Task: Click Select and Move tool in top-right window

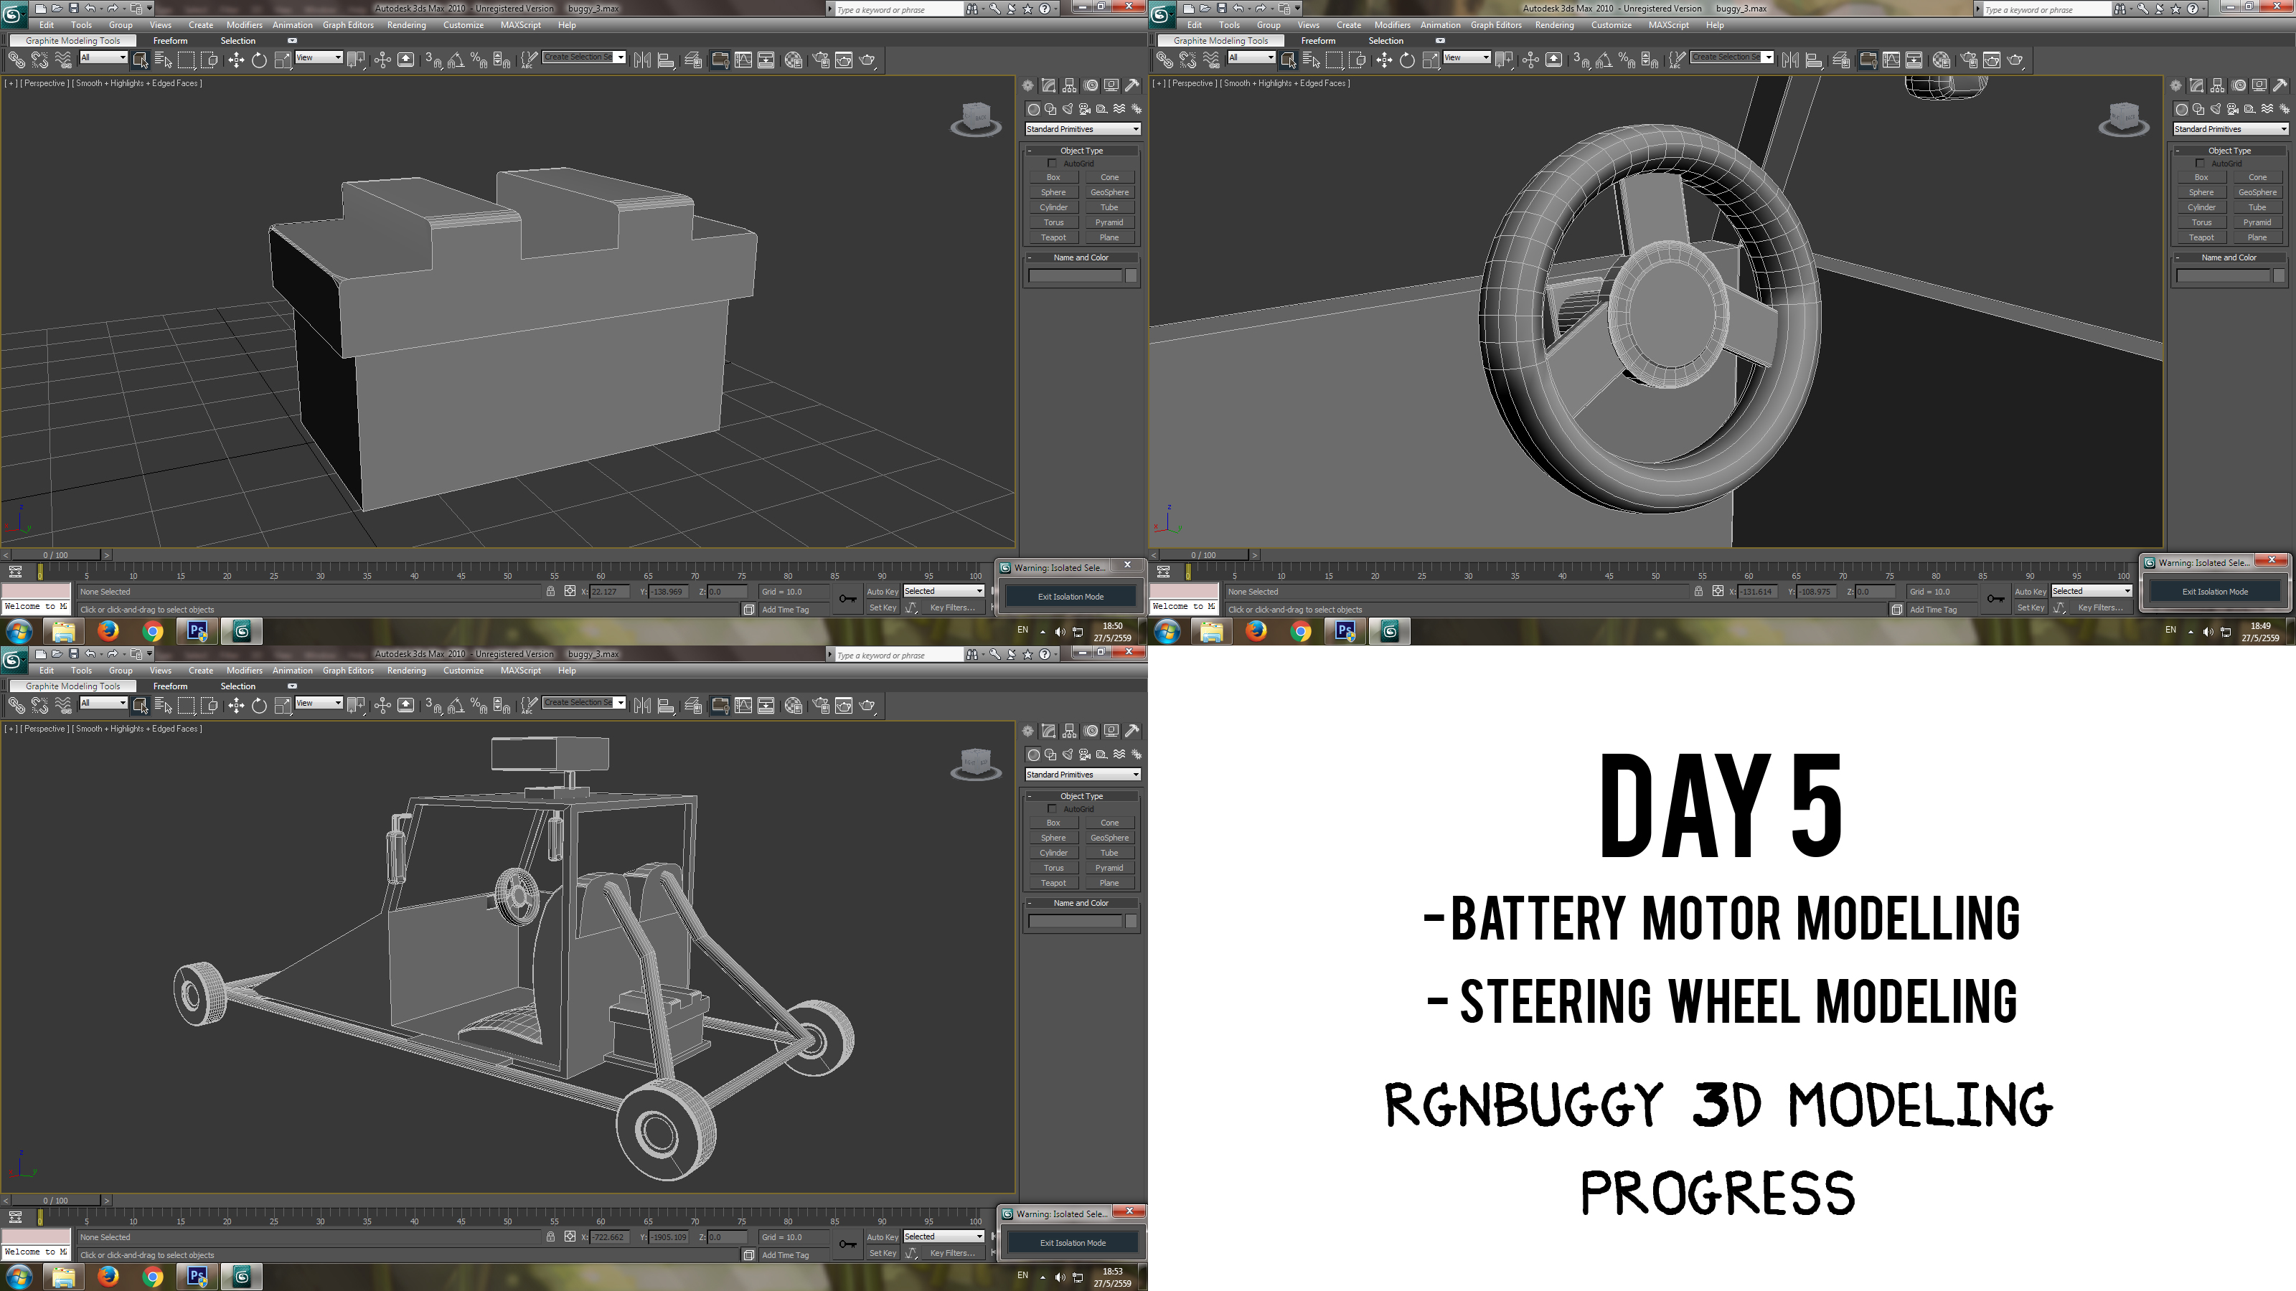Action: point(1383,60)
